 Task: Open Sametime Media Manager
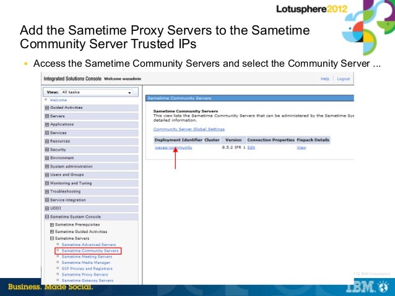tap(86, 263)
